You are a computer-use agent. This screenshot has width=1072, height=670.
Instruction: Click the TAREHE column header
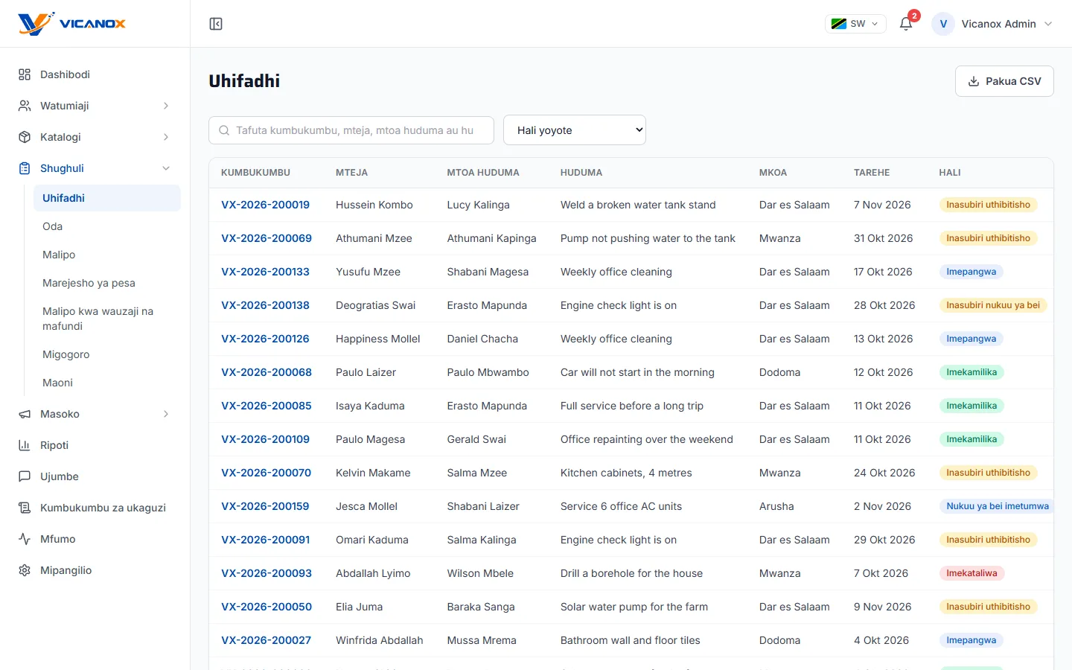[872, 173]
